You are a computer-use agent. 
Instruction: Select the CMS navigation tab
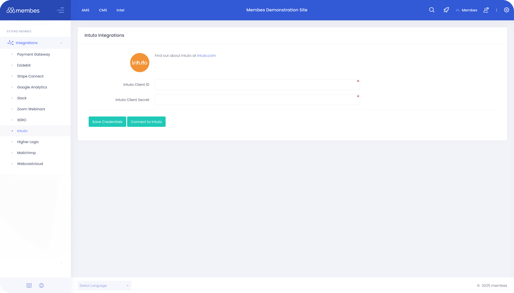pyautogui.click(x=103, y=10)
